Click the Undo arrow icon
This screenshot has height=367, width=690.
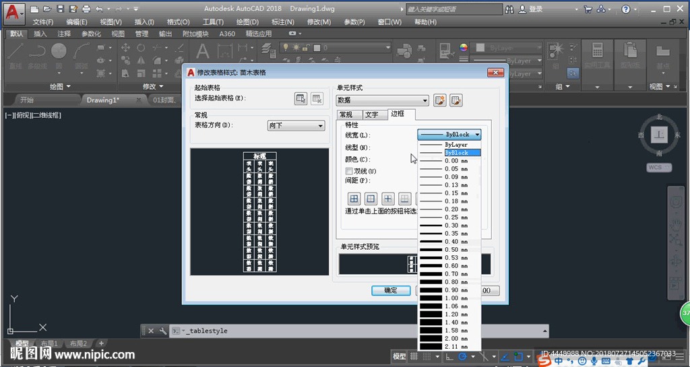pyautogui.click(x=99, y=9)
